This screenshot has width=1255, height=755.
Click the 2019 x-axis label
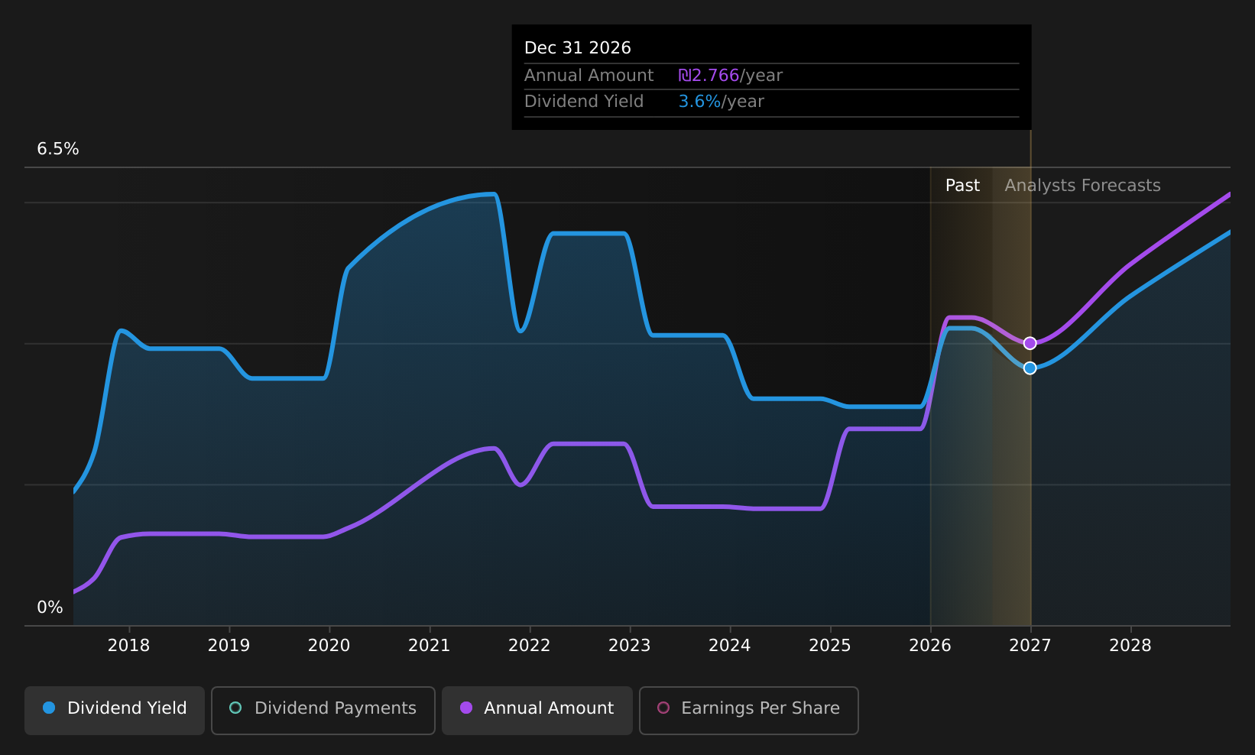[x=229, y=646]
